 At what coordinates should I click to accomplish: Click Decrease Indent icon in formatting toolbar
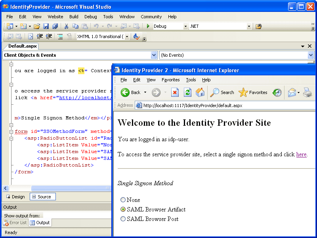(x=40, y=36)
